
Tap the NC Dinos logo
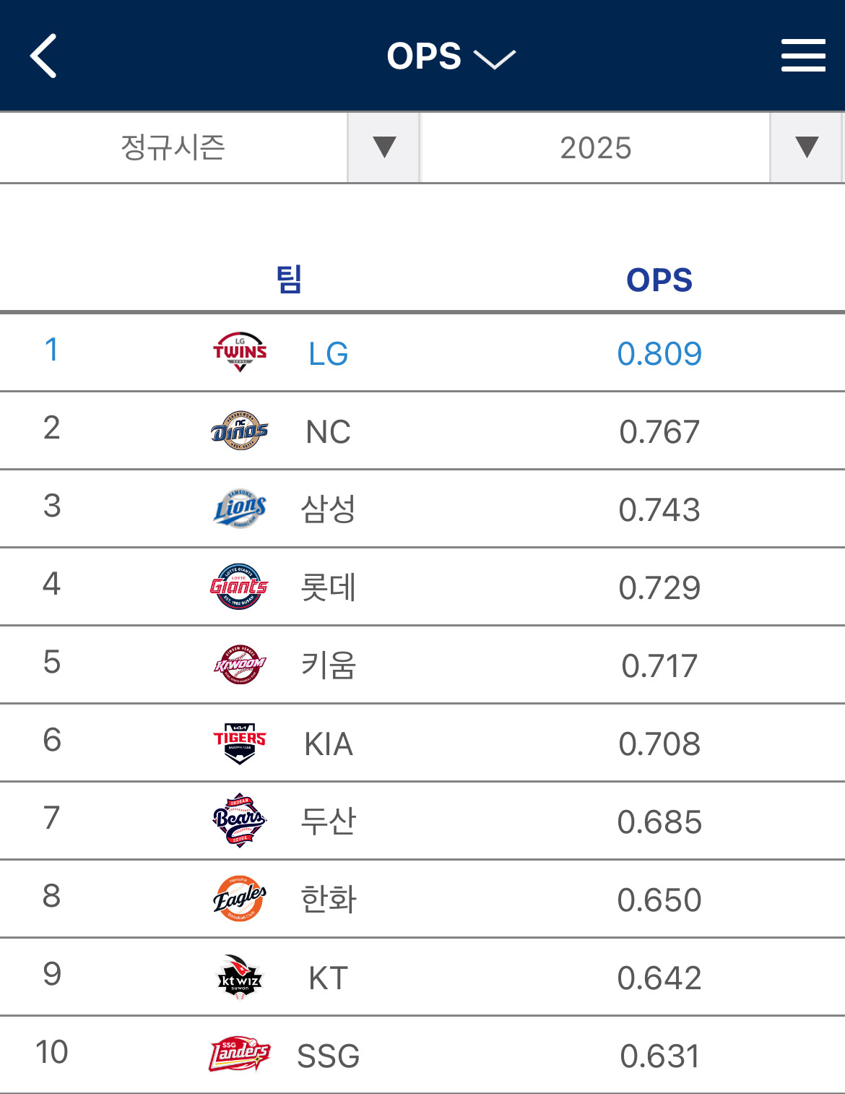(x=240, y=431)
